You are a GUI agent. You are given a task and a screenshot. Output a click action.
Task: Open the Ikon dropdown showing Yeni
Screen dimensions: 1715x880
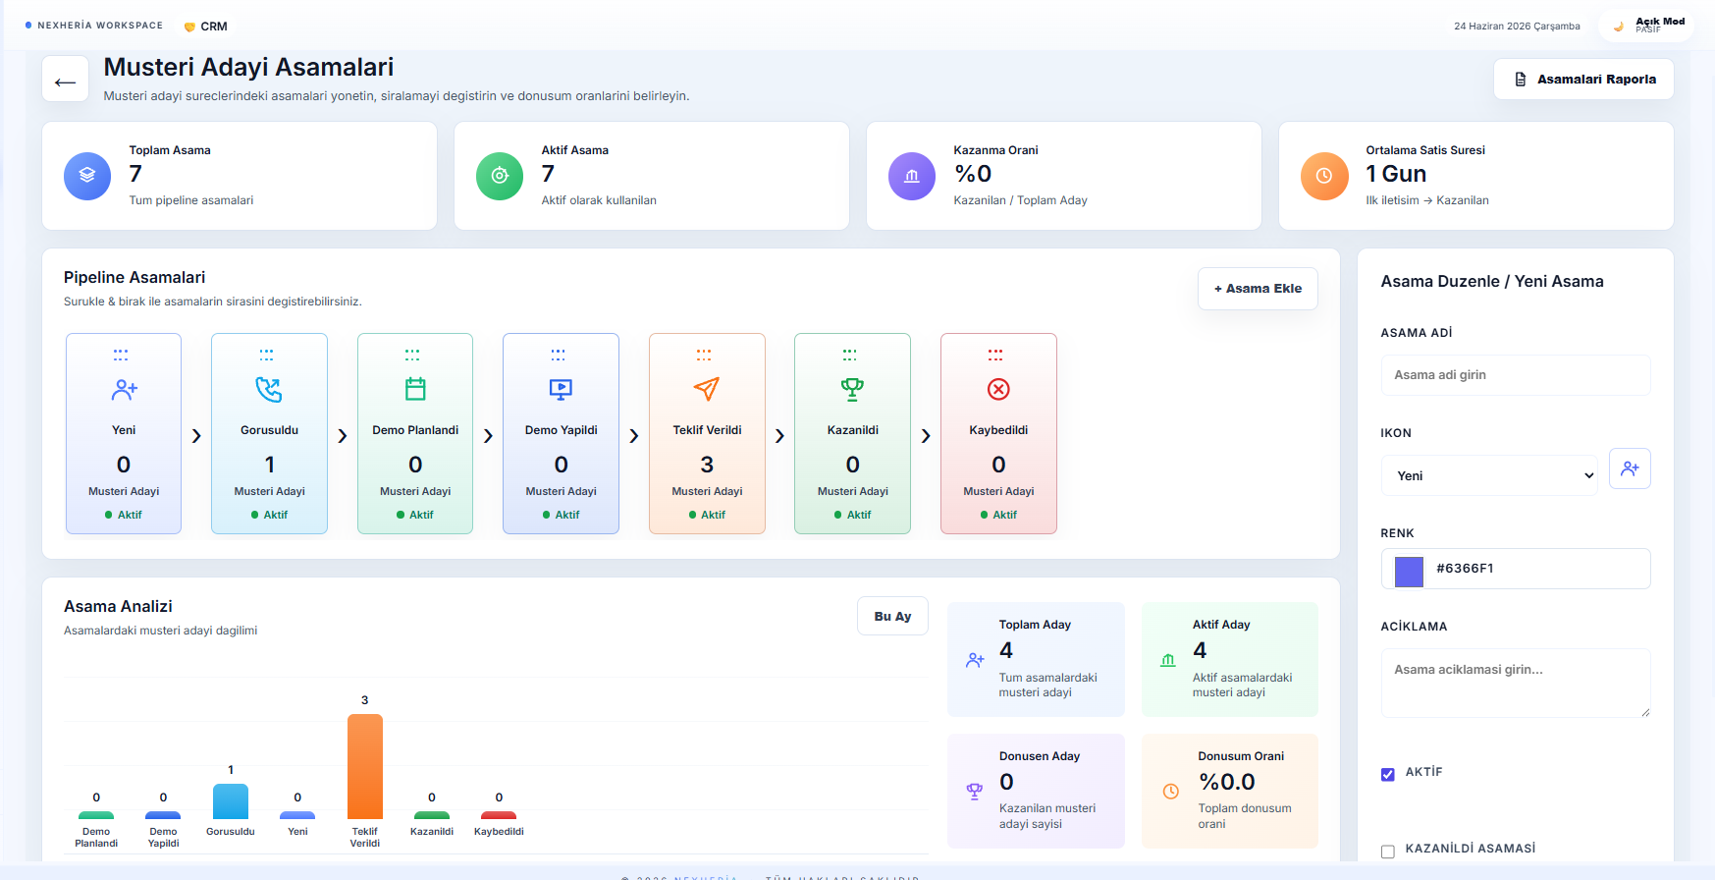(1489, 475)
